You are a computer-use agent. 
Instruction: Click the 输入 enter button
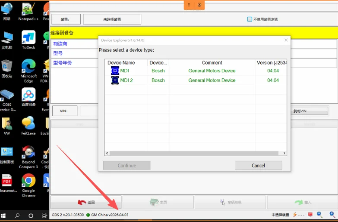tap(303, 202)
